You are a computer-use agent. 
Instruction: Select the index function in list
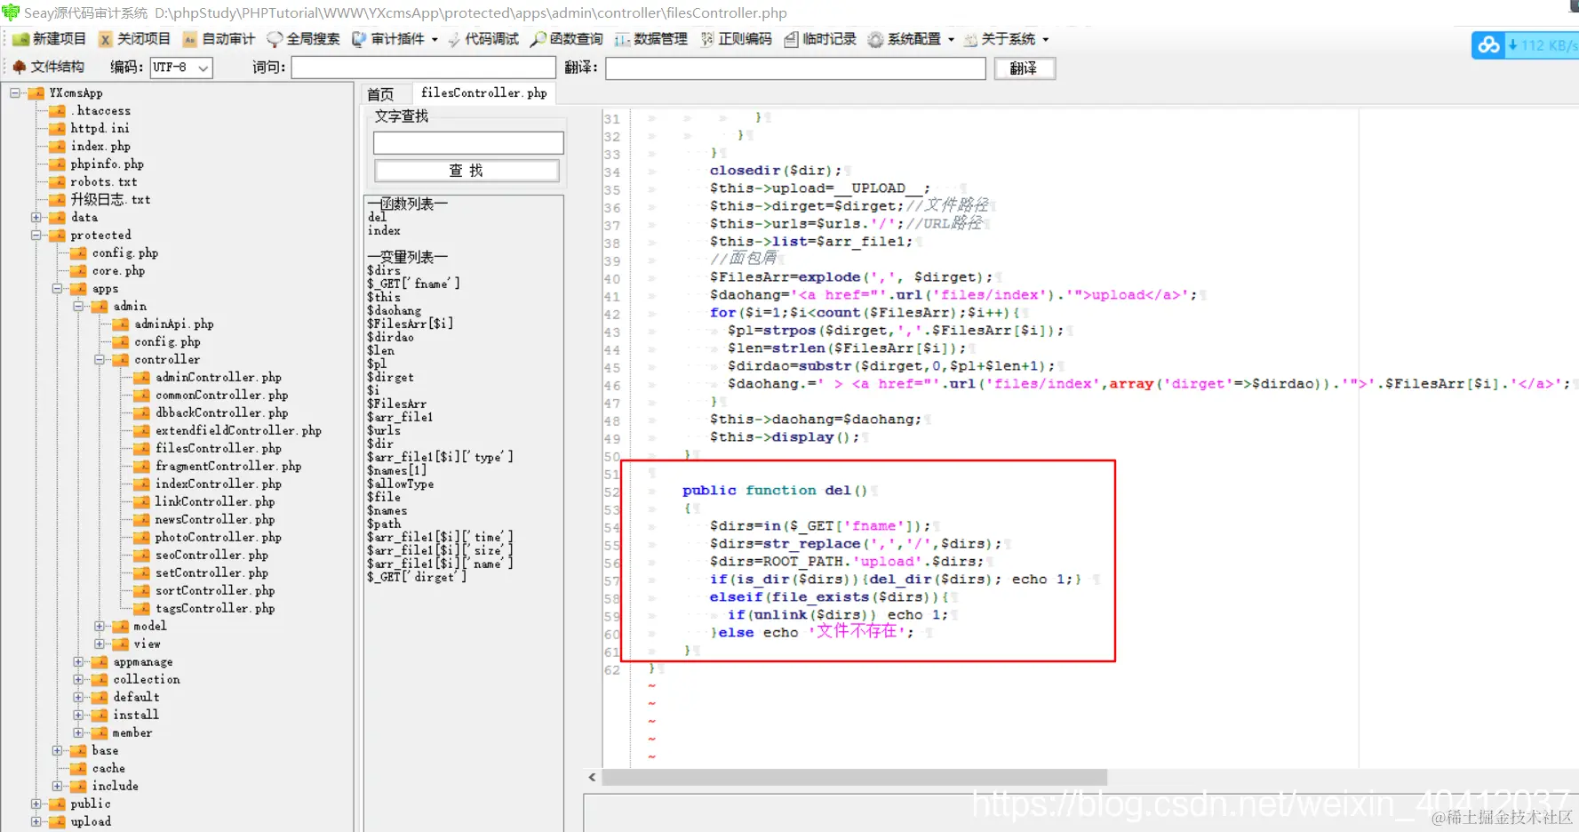pyautogui.click(x=384, y=230)
